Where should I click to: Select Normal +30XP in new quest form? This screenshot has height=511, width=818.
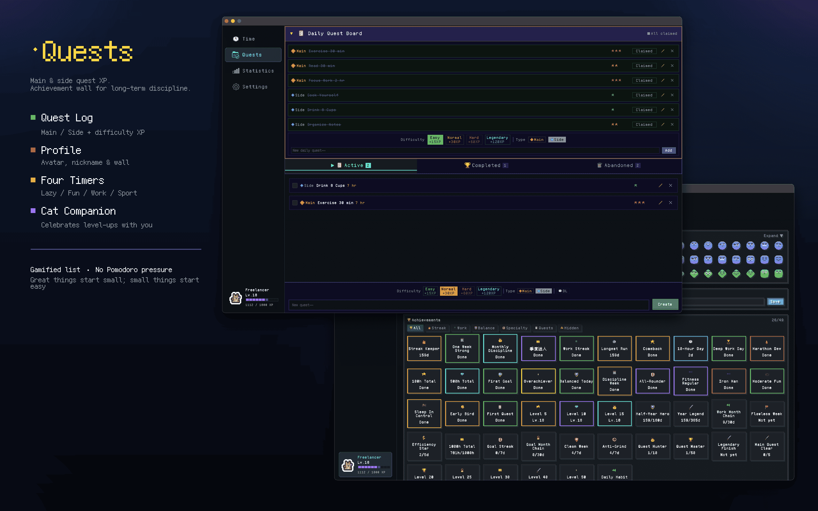[448, 291]
